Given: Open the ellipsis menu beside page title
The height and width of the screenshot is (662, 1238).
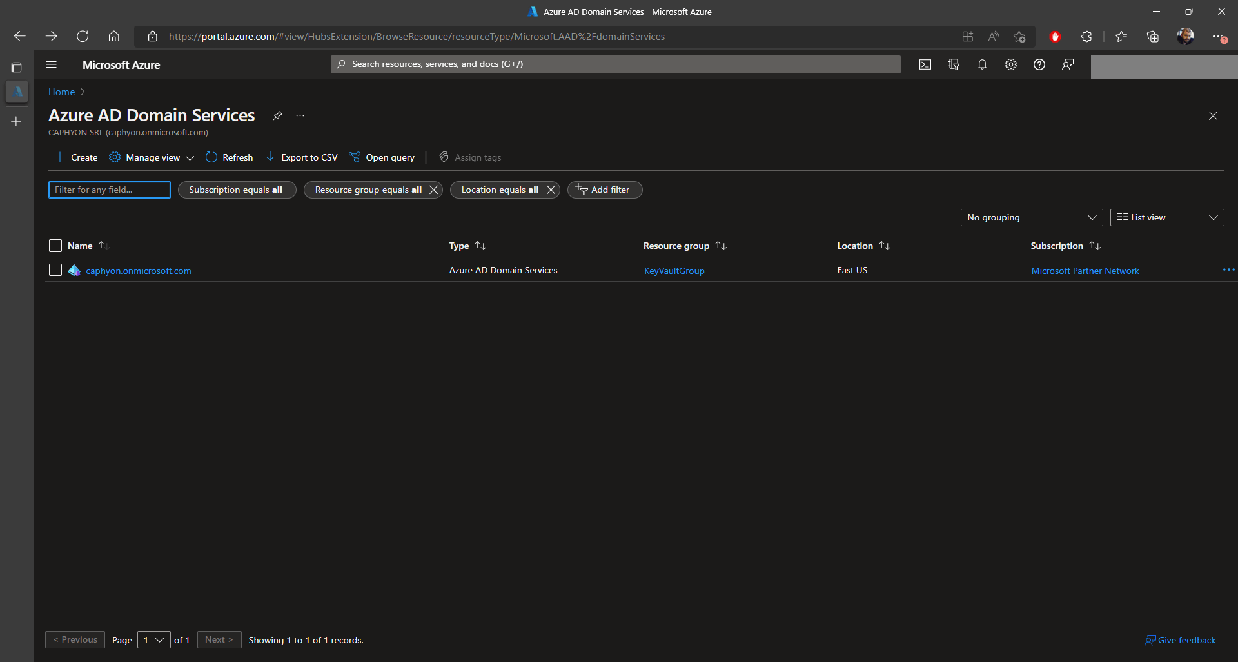Looking at the screenshot, I should pos(300,115).
